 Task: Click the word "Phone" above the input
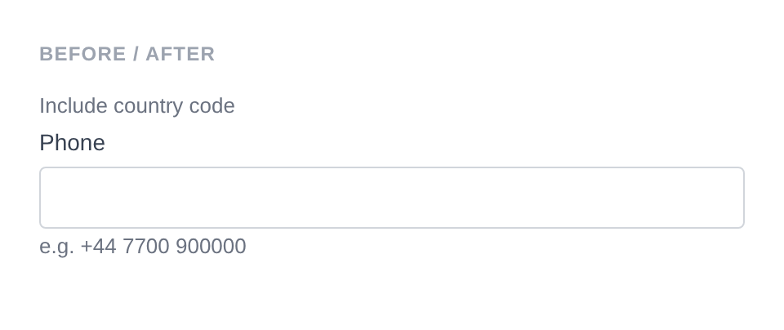72,143
